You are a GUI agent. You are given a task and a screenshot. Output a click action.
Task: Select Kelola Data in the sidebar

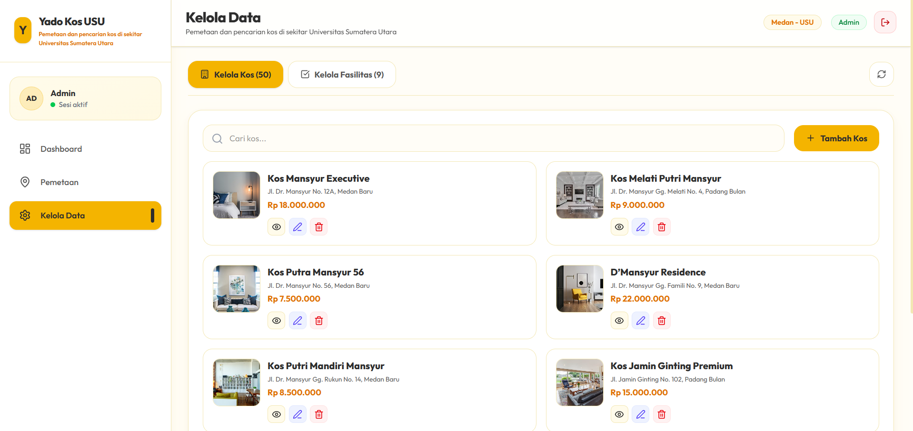(85, 215)
